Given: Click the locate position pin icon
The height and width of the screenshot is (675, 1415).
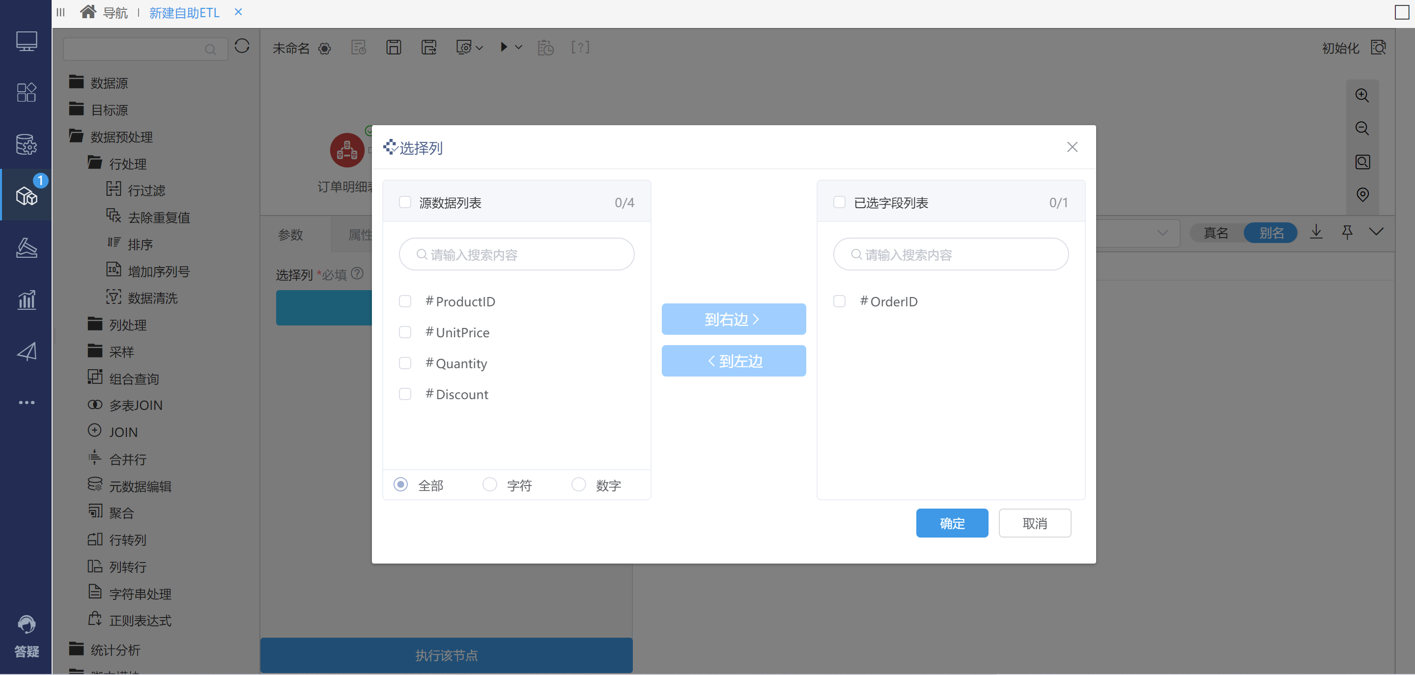Looking at the screenshot, I should [1362, 194].
